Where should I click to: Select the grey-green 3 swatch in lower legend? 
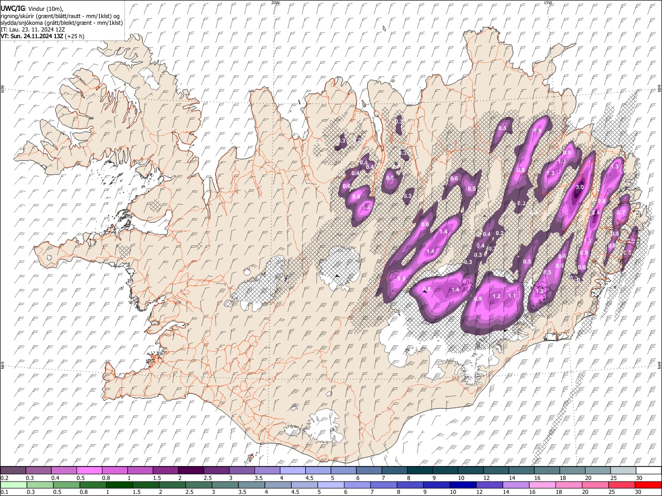(224, 485)
